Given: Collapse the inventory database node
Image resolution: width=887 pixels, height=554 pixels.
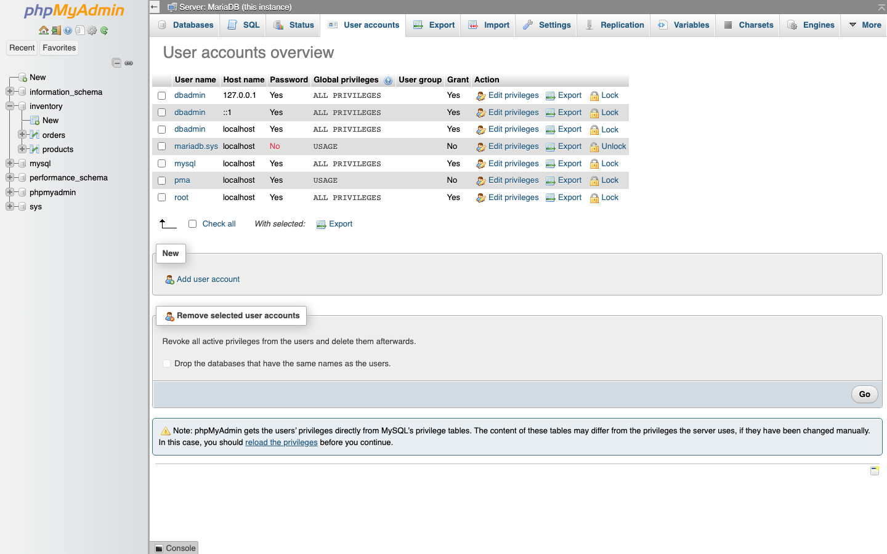Looking at the screenshot, I should coord(10,106).
